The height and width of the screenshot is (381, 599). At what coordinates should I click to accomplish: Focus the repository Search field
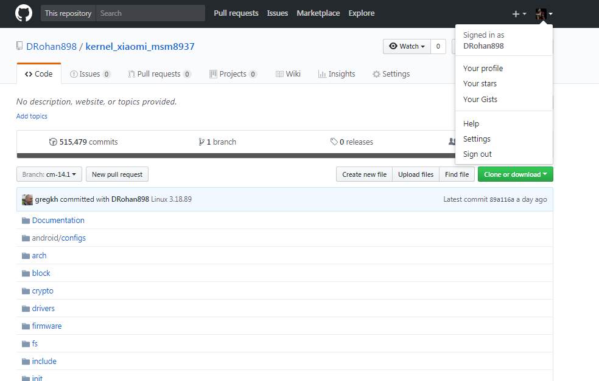click(x=150, y=13)
